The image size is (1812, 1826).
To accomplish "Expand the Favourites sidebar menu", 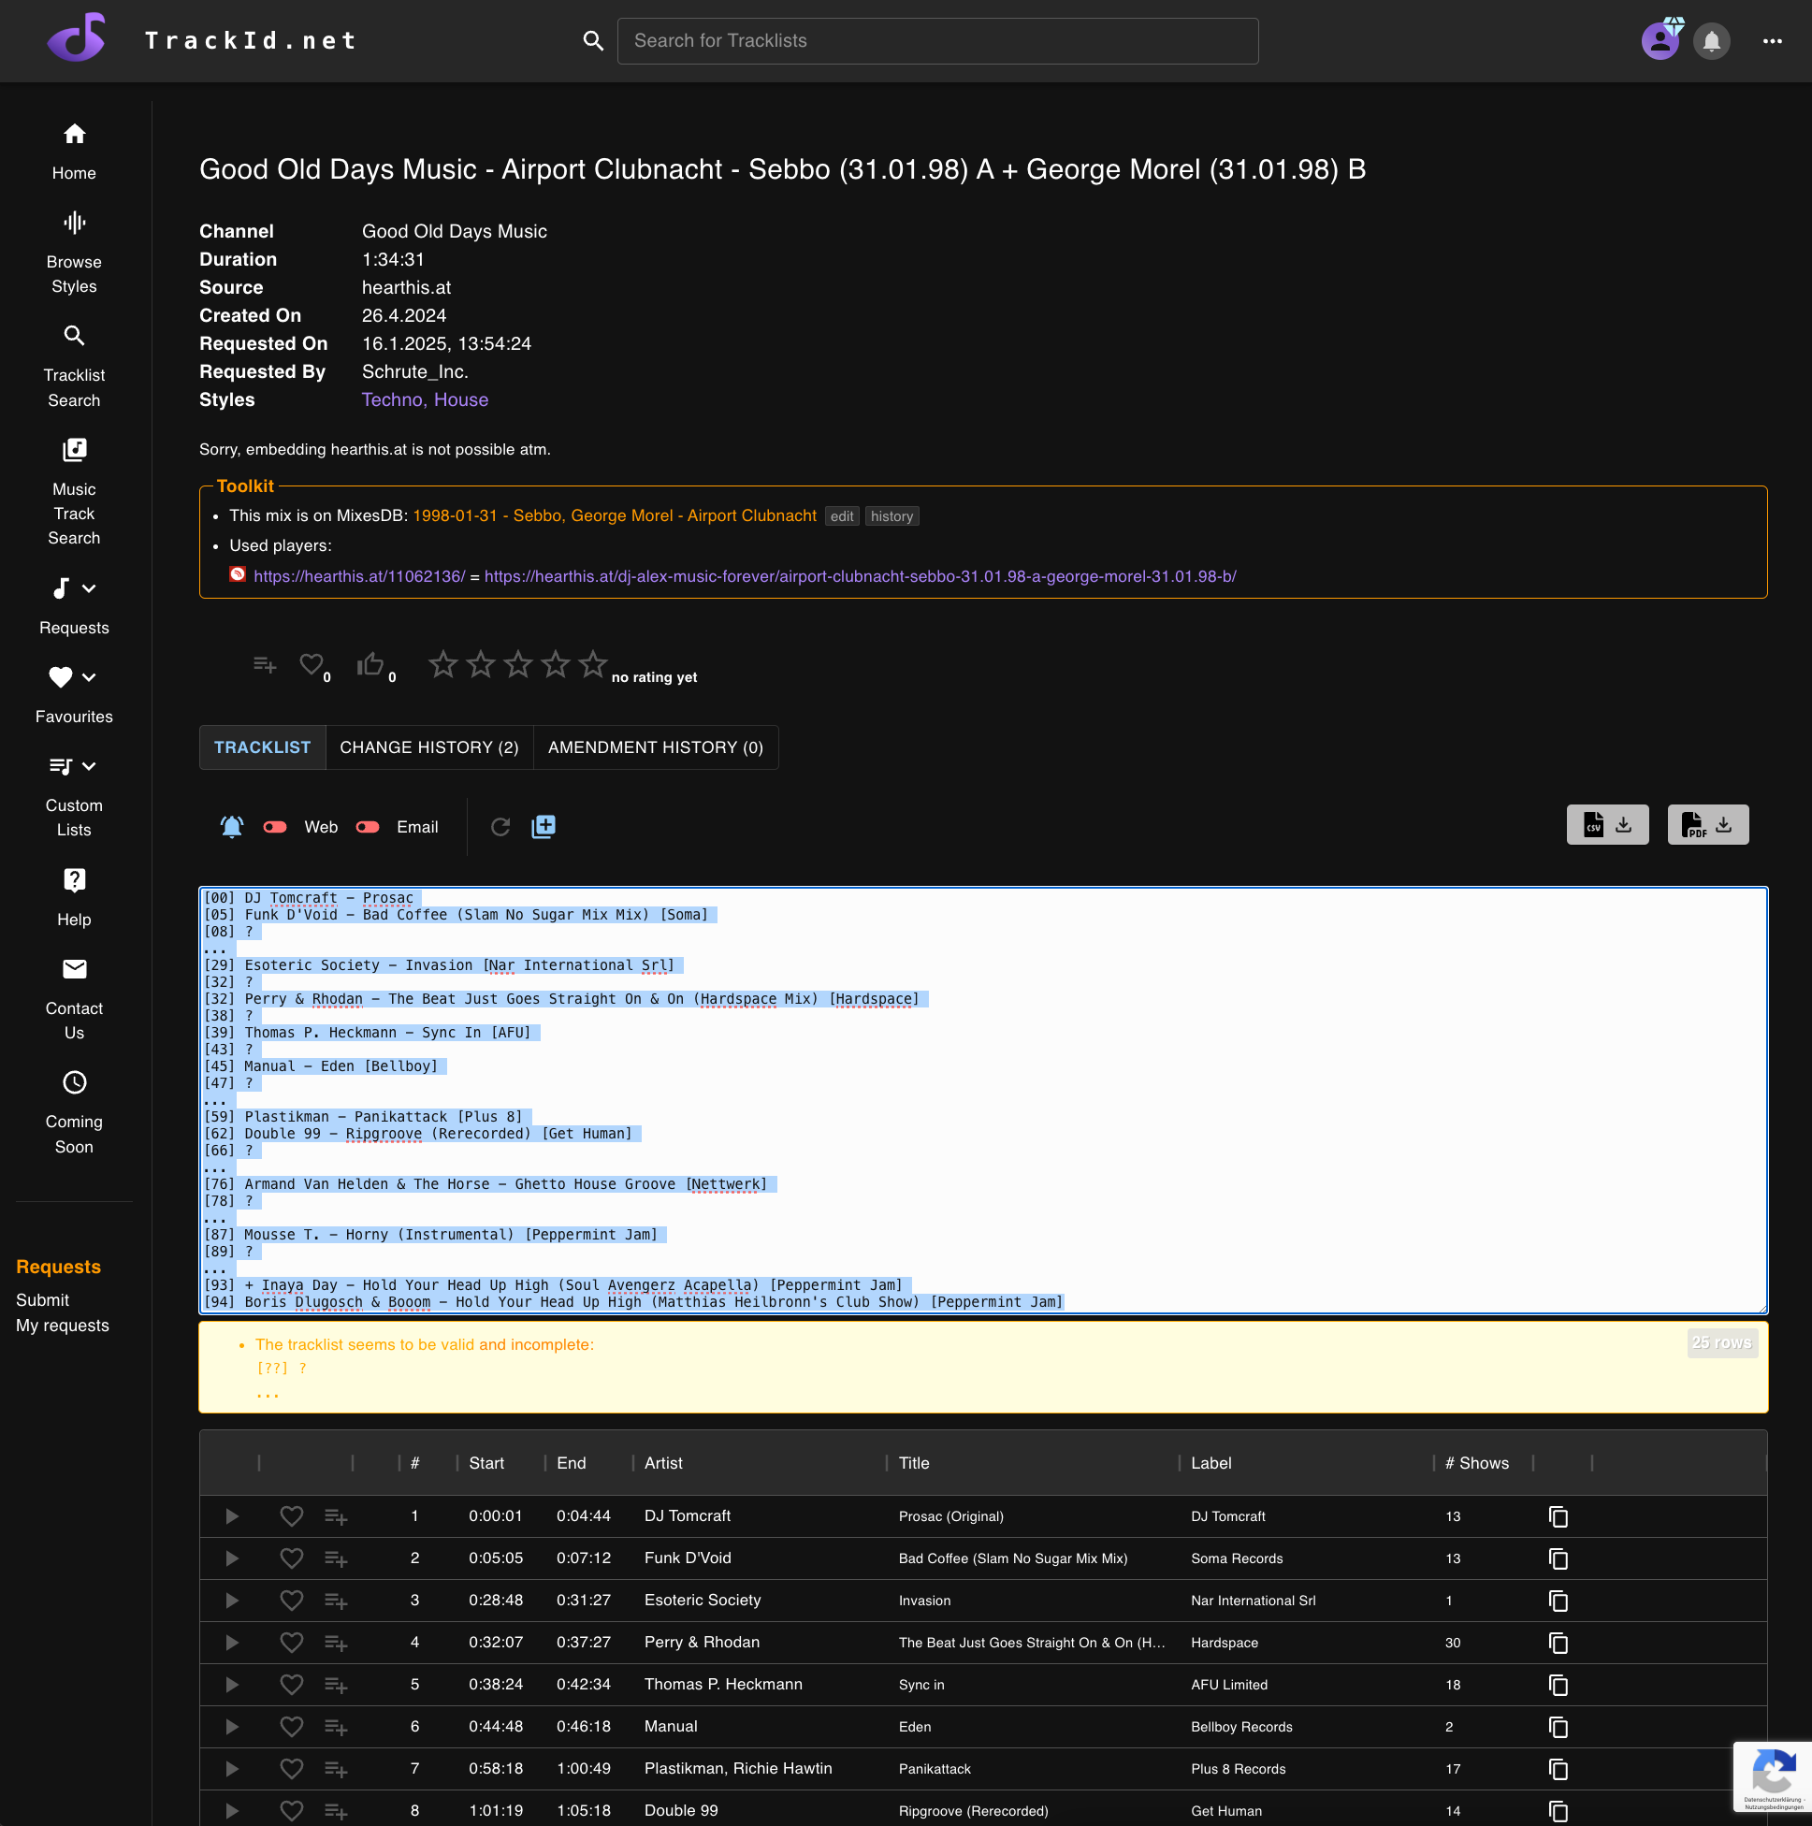I will [89, 676].
